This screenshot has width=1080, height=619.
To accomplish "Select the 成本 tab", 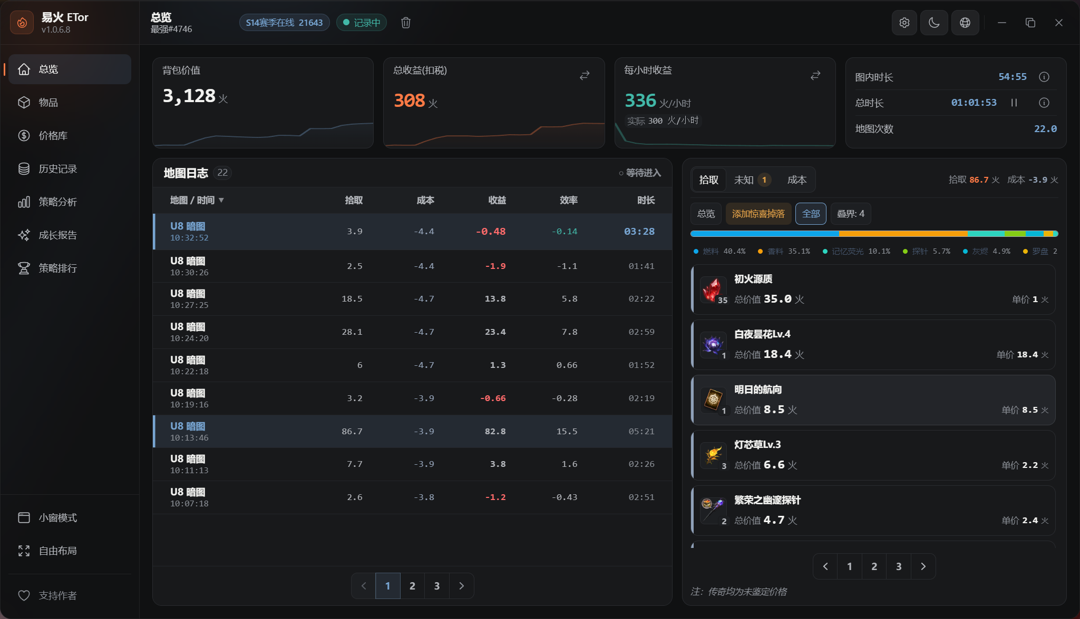I will point(796,180).
